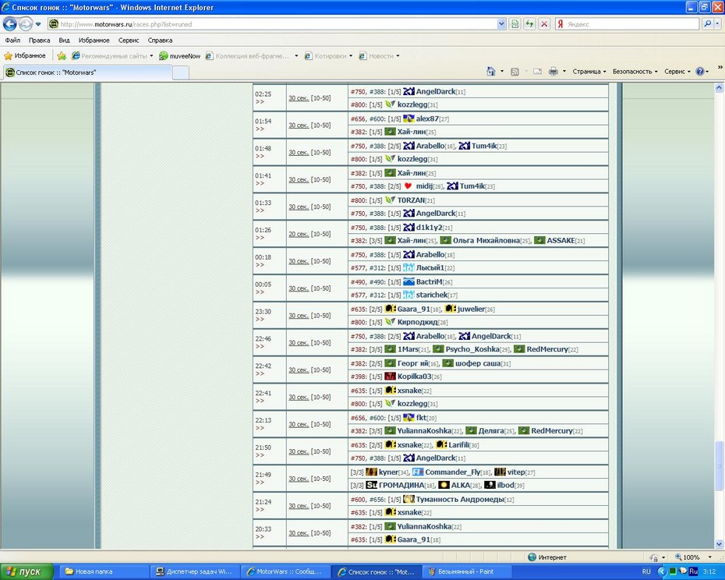This screenshot has width=725, height=580.
Task: Expand search provider dropdown arrow
Action: [718, 23]
